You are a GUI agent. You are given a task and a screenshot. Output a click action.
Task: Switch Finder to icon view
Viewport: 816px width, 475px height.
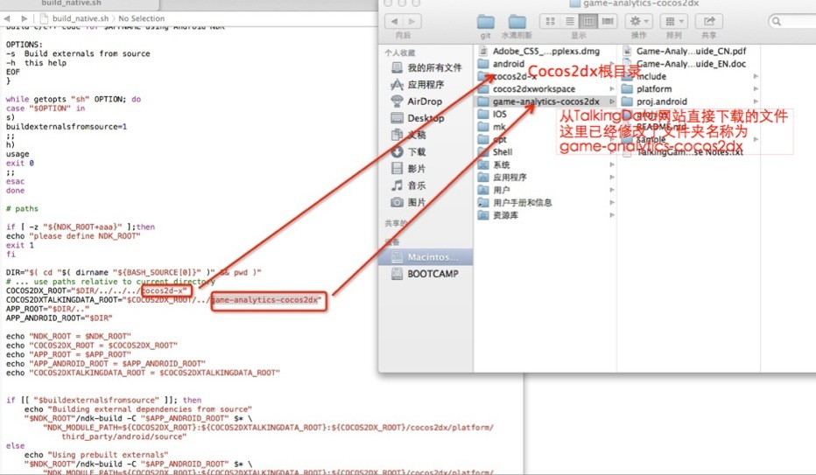click(550, 21)
